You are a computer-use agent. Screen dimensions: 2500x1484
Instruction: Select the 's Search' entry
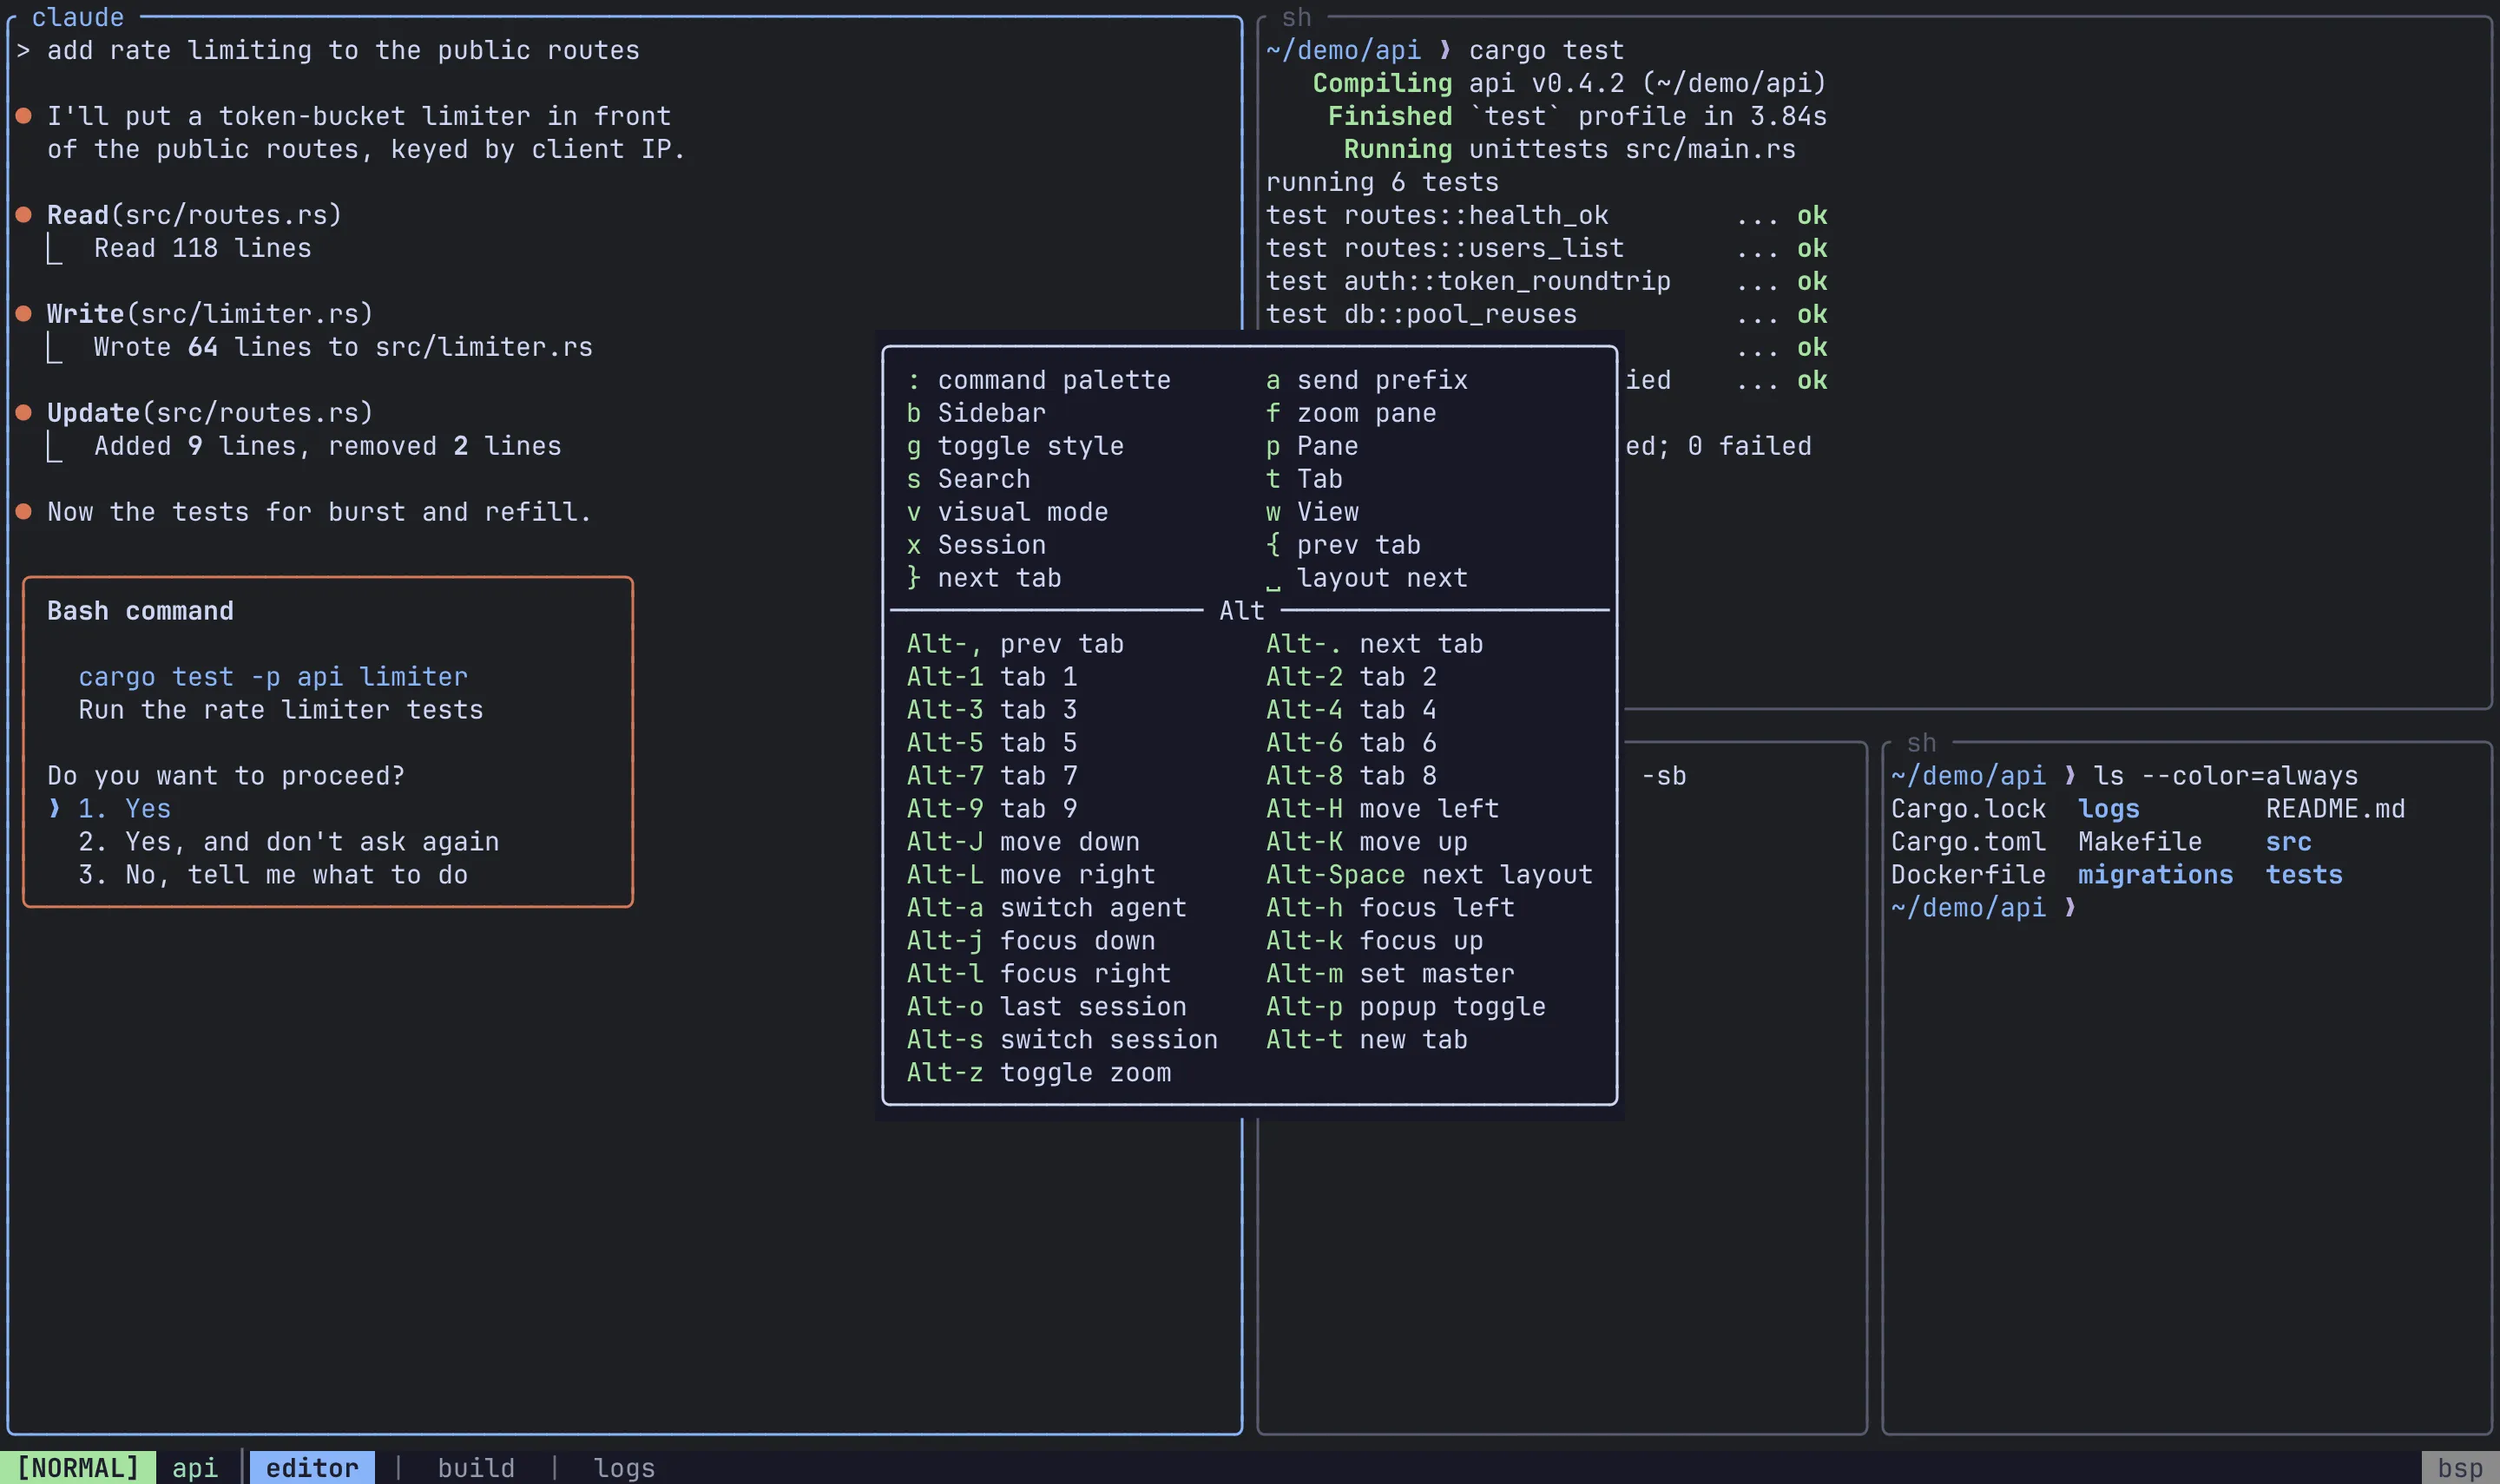[968, 479]
